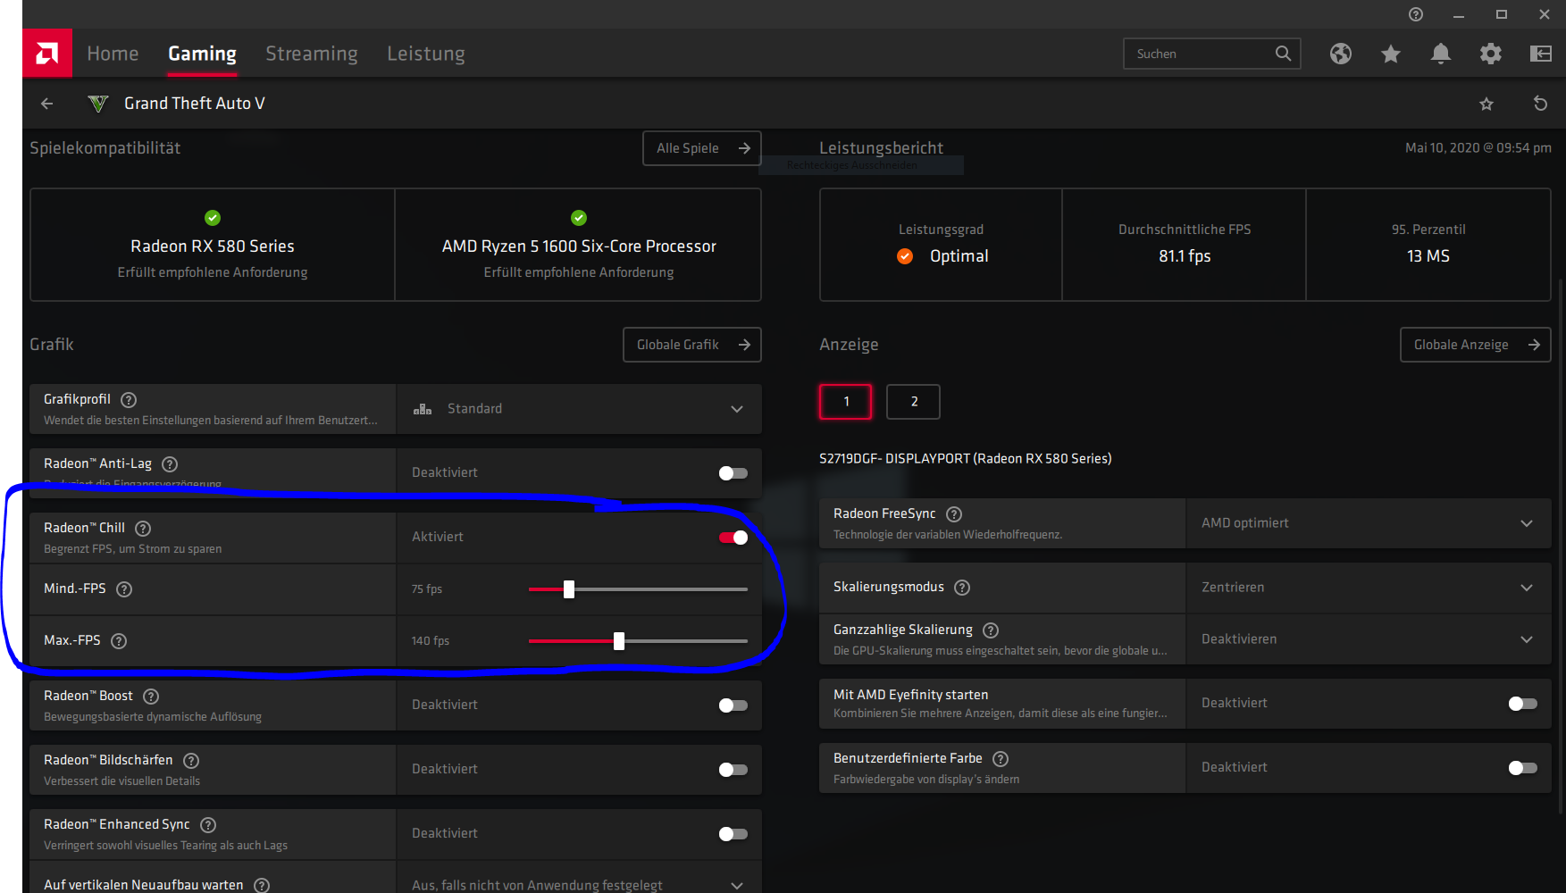Select the Gaming tab
The width and height of the screenshot is (1566, 893).
click(203, 54)
